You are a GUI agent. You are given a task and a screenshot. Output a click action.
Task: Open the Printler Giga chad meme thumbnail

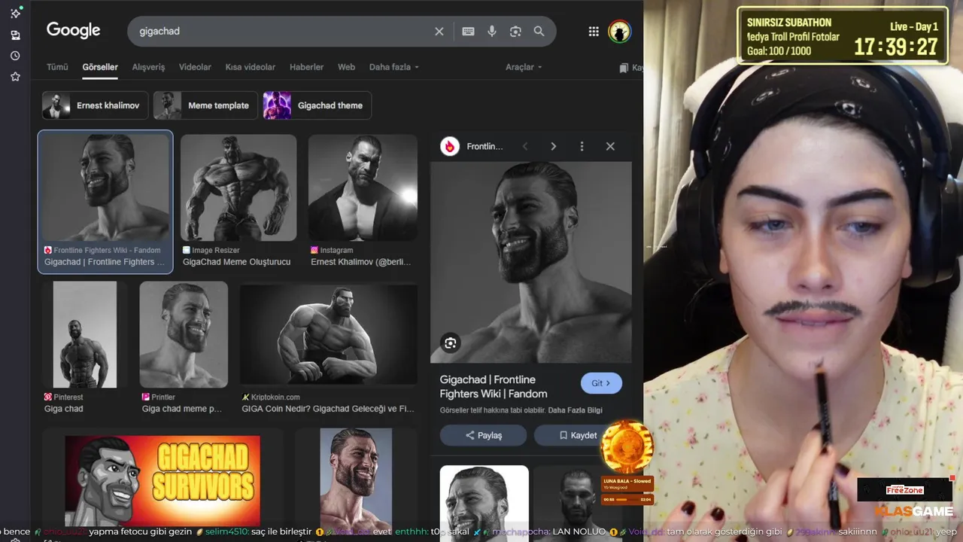tap(184, 334)
